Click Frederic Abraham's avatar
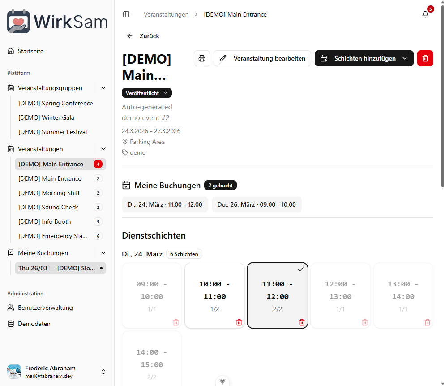Screen dimensions: 445x386 click(x=14, y=372)
